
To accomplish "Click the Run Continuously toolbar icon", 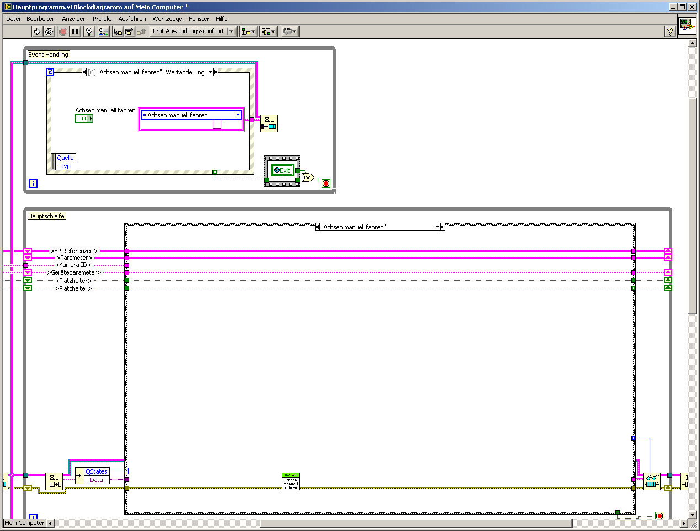I will click(49, 31).
